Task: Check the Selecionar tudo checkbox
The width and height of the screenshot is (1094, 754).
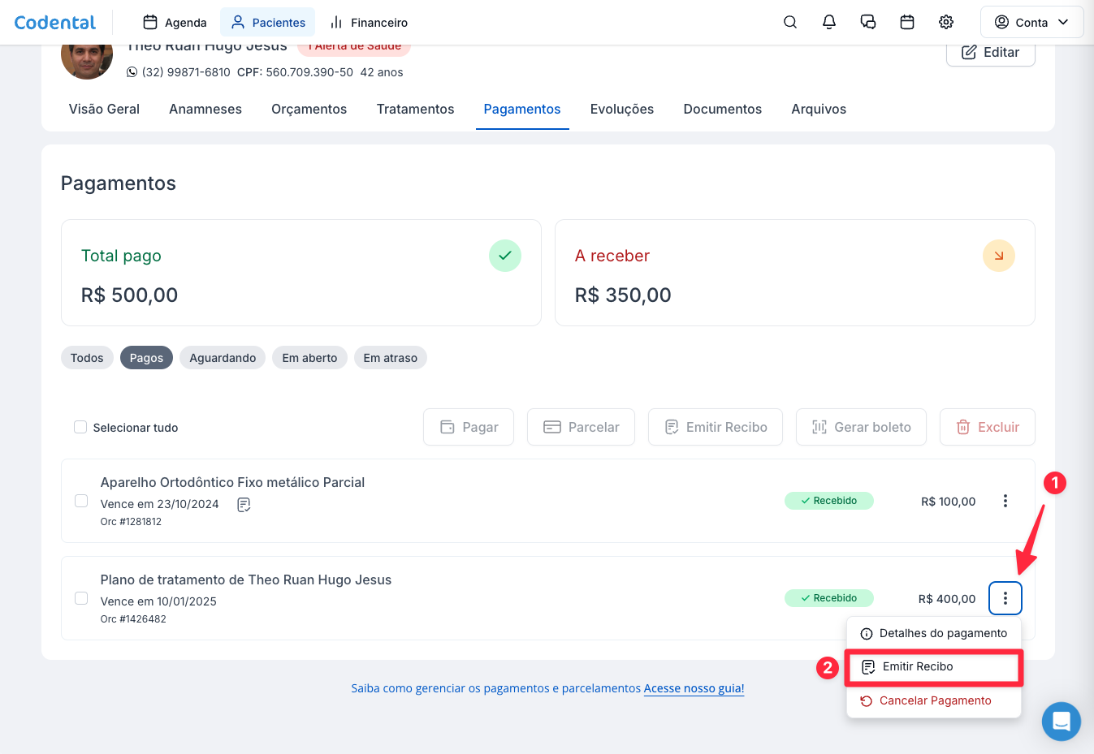Action: pos(80,427)
